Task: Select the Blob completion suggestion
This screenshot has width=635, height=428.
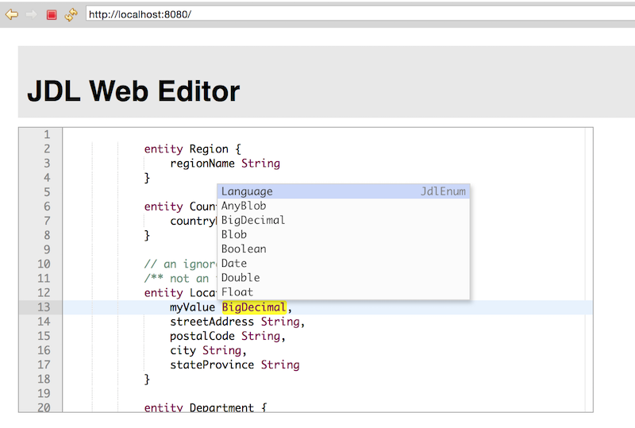Action: 234,234
